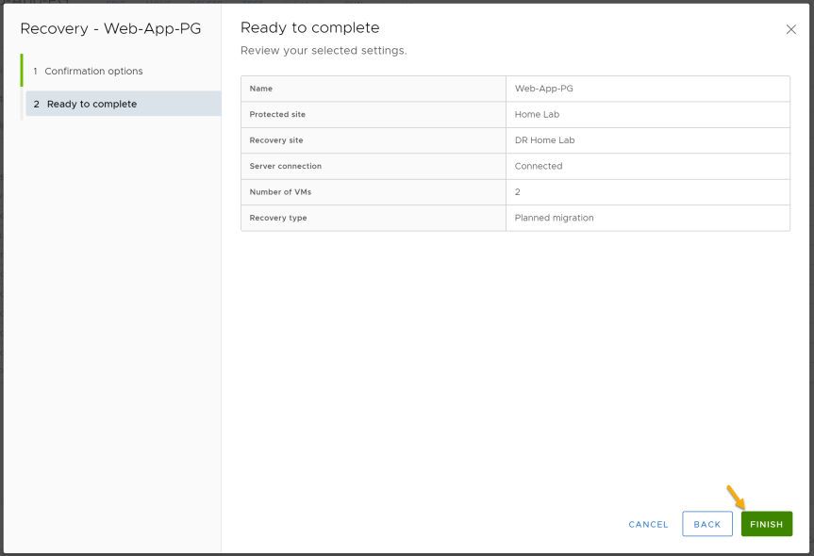Go back with the BACK button
The height and width of the screenshot is (556, 814).
click(707, 524)
